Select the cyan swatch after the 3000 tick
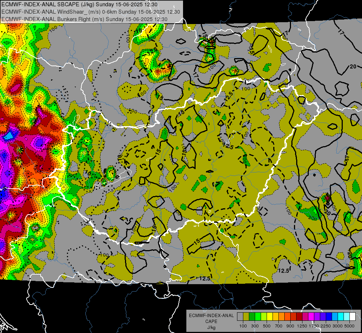Image resolution: width=362 pixels, height=333 pixels. point(341,317)
